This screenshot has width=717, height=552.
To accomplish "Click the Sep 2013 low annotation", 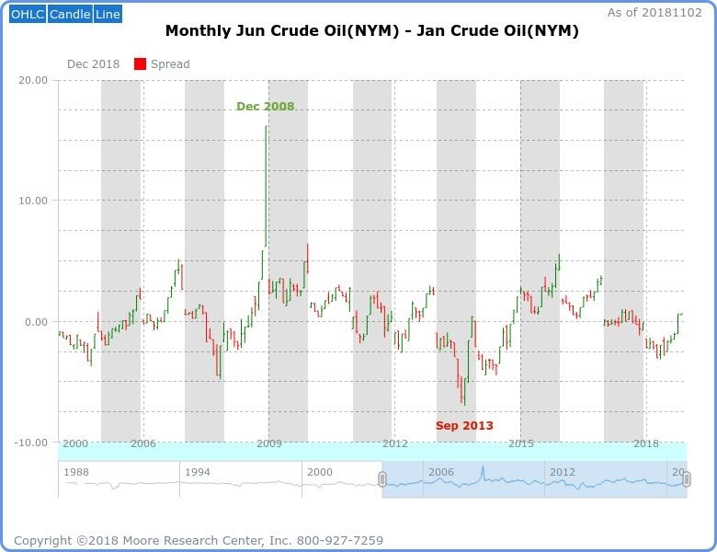I will (464, 426).
